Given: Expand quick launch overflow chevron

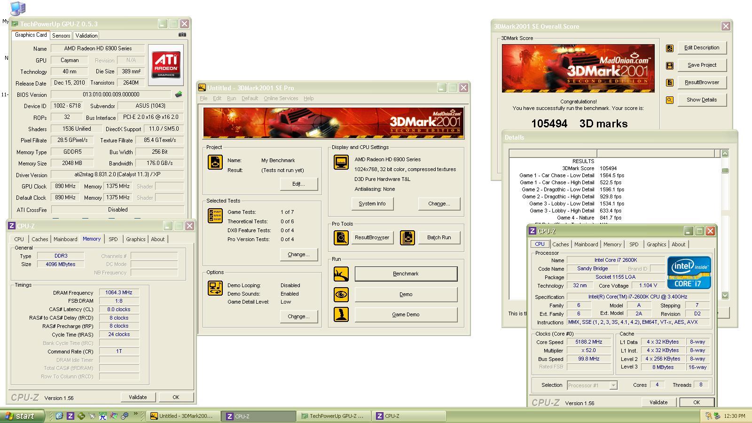Looking at the screenshot, I should click(x=136, y=415).
